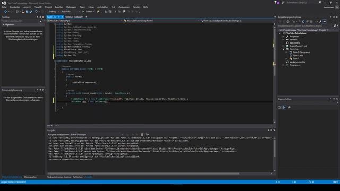Click the Anmelden sign-in link
340x191 pixels.
tap(329, 7)
